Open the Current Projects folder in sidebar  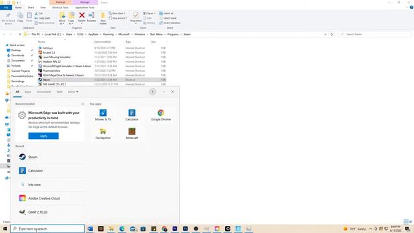(20, 71)
